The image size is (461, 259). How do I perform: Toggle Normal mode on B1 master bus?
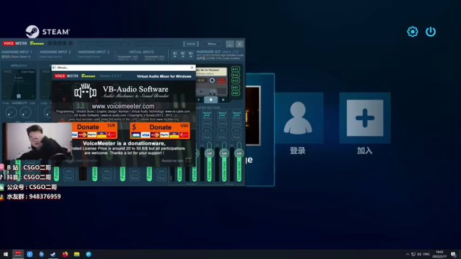tap(222, 114)
